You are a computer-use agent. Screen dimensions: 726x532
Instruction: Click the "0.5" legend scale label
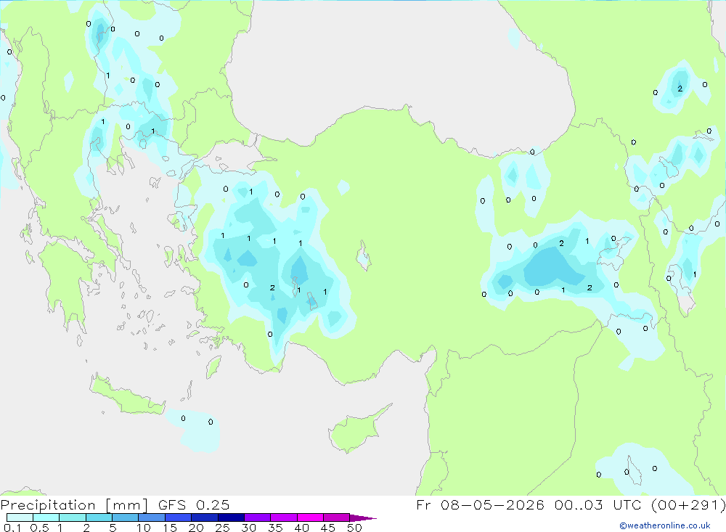[x=39, y=528]
